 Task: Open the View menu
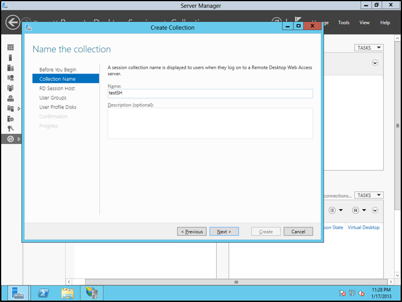pos(364,23)
